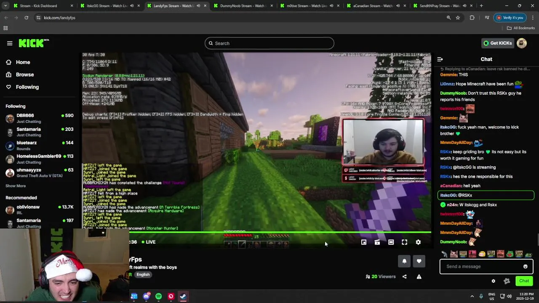Click the Kick search box
The height and width of the screenshot is (303, 539).
click(269, 43)
